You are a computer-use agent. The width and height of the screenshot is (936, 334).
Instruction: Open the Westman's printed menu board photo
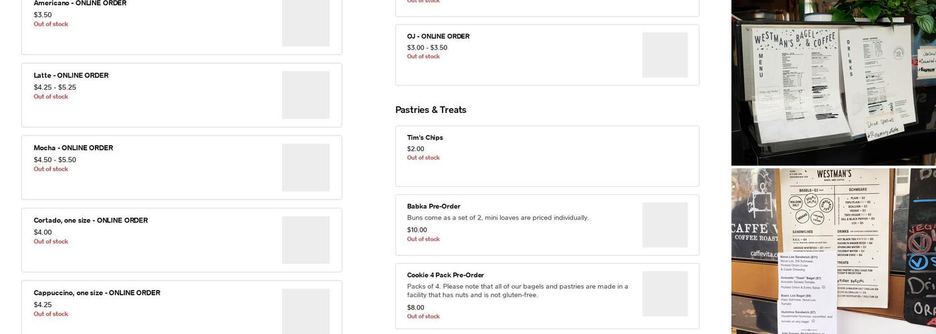833,251
